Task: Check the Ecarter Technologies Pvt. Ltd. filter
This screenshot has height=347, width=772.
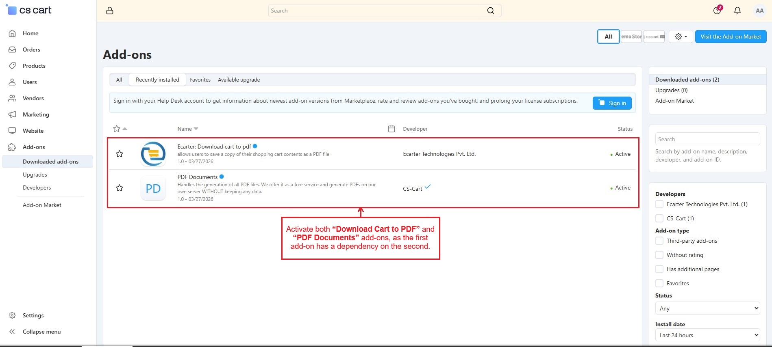Action: [659, 204]
